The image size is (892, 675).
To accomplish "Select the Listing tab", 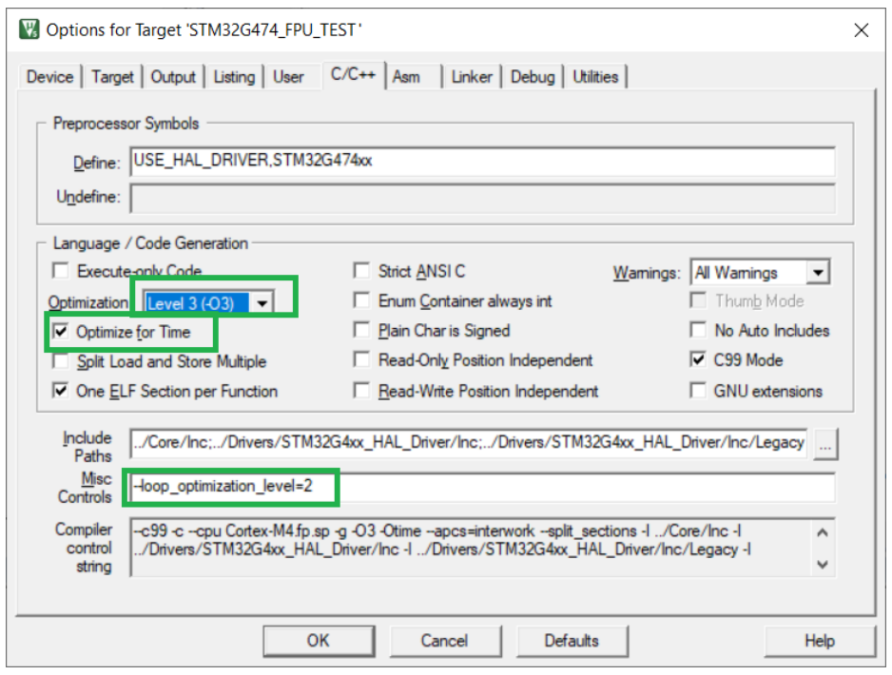I will click(x=234, y=77).
